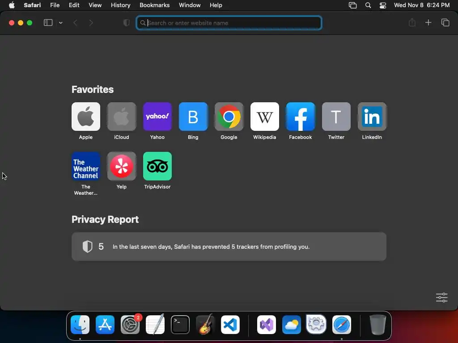This screenshot has height=343, width=458.
Task: Open the Twitter favorite
Action: 336,117
